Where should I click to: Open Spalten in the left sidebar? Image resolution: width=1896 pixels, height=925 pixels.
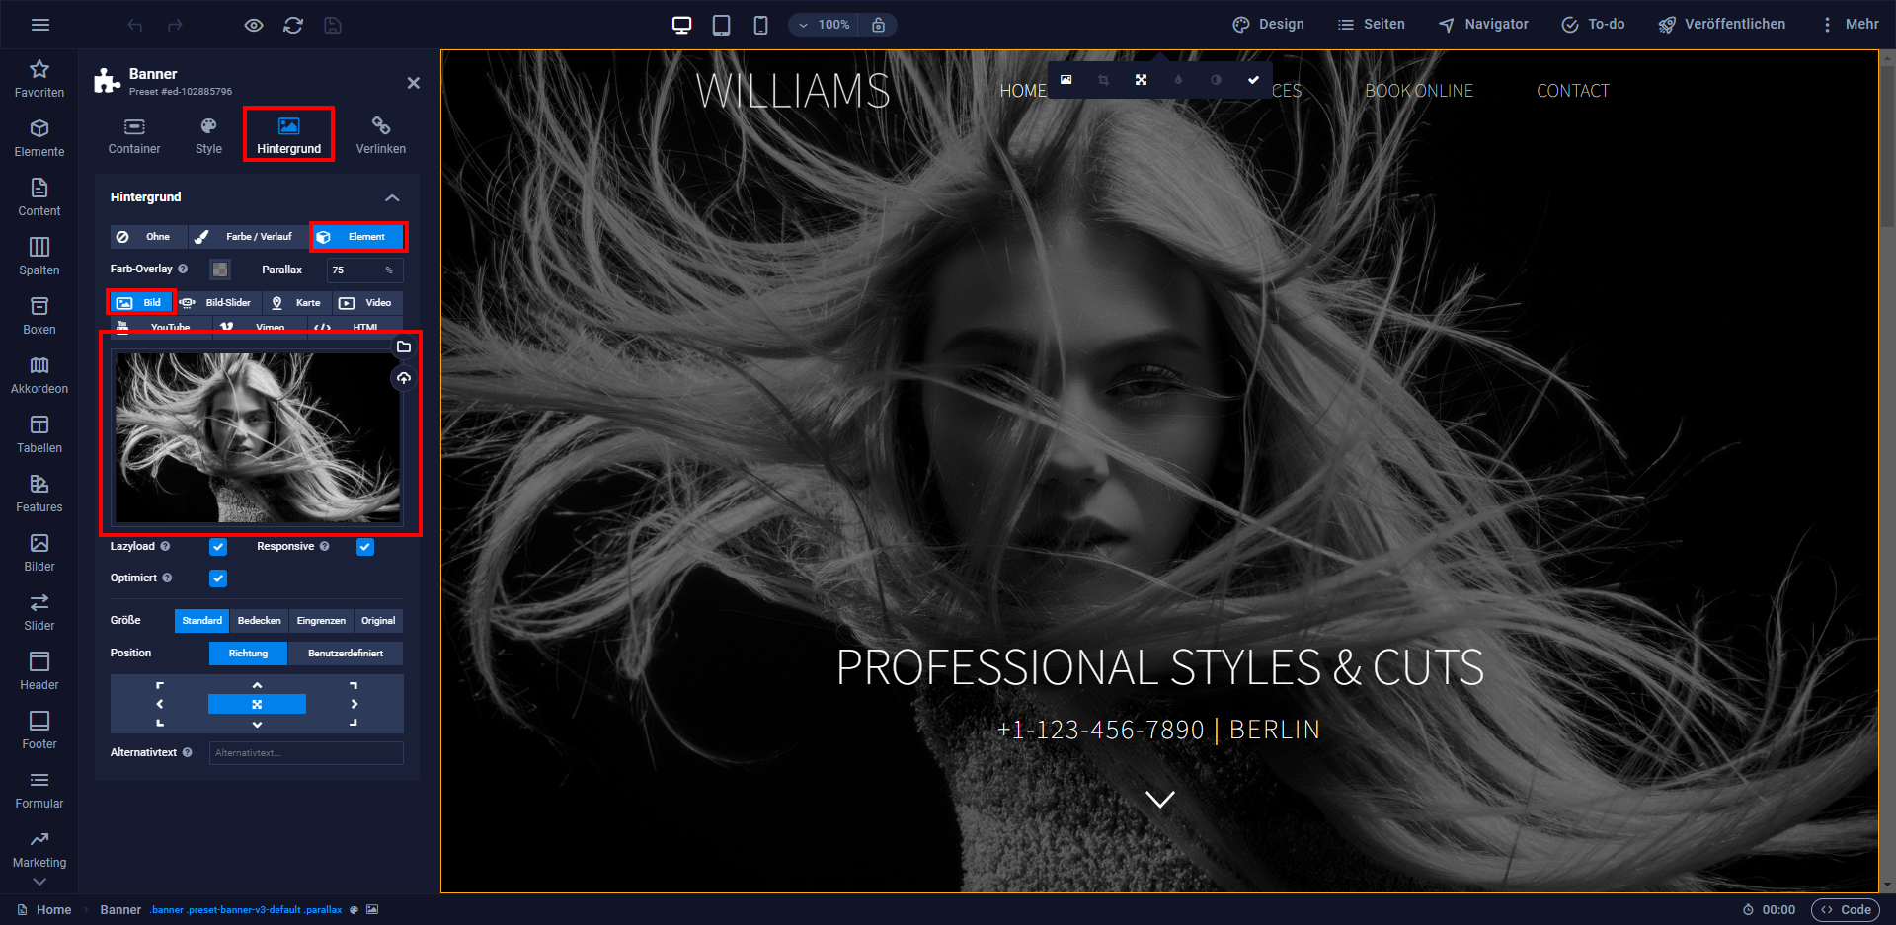coord(39,257)
